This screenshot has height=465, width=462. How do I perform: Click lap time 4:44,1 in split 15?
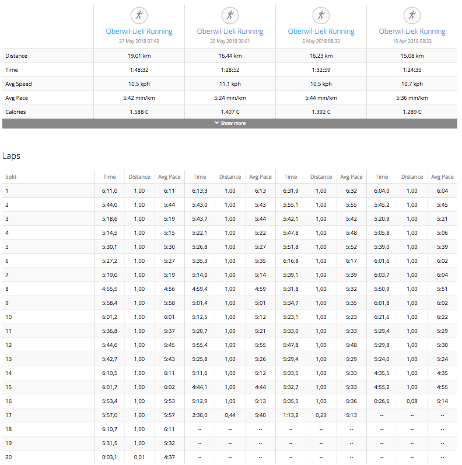tap(199, 387)
